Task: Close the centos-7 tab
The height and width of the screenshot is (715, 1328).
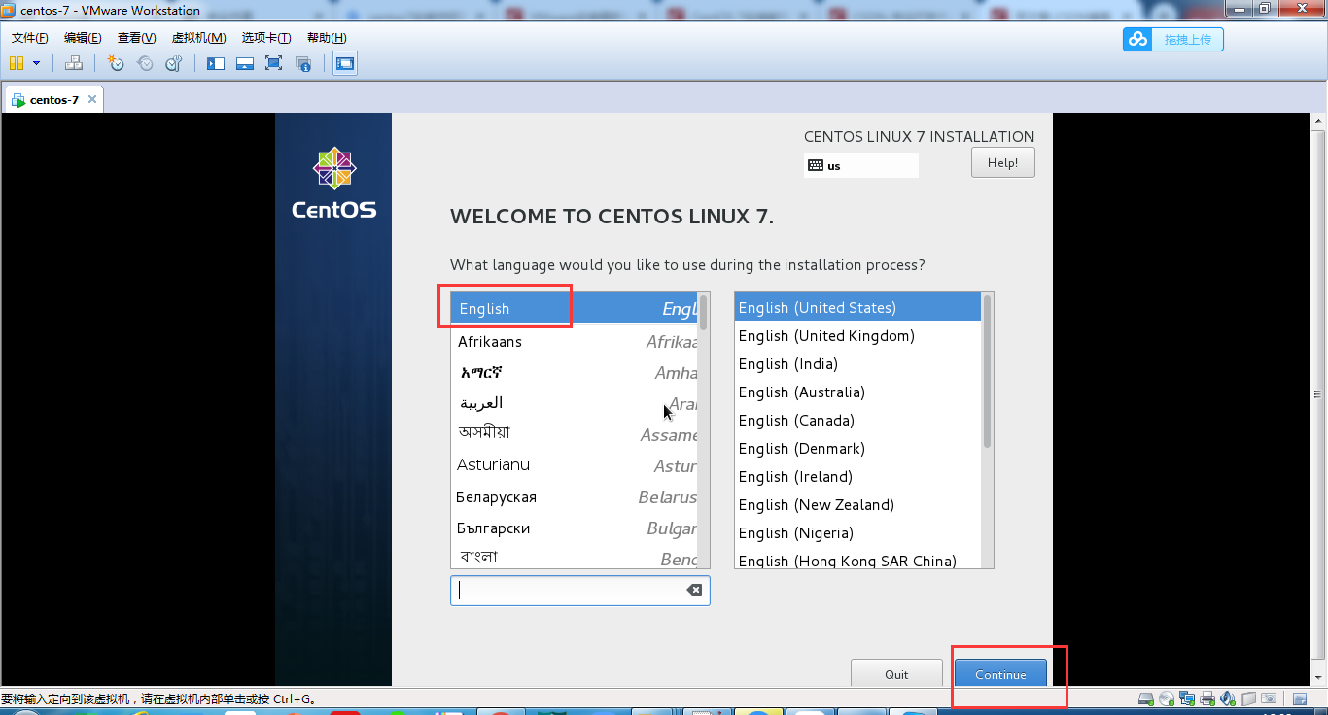Action: click(92, 99)
